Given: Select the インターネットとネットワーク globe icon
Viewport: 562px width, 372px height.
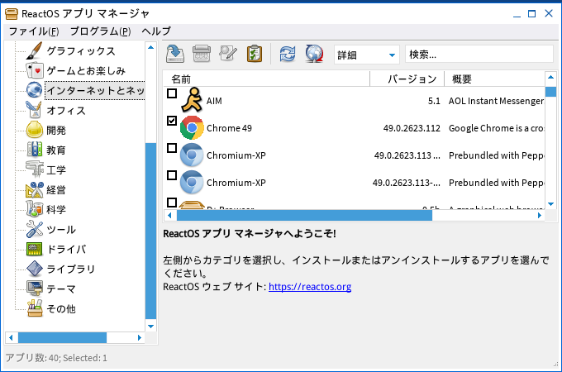Looking at the screenshot, I should pyautogui.click(x=35, y=90).
